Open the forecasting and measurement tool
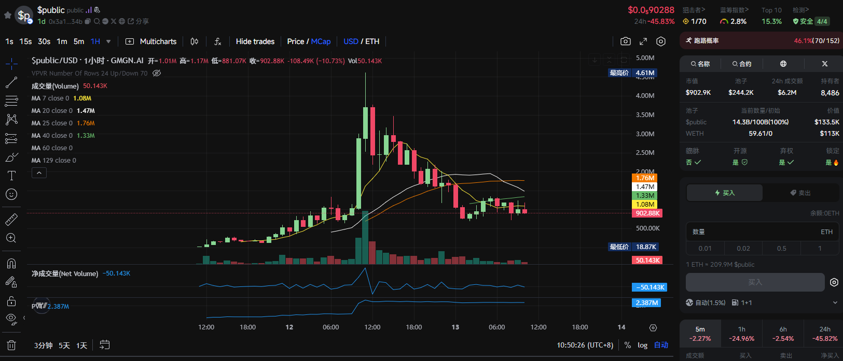 click(11, 138)
